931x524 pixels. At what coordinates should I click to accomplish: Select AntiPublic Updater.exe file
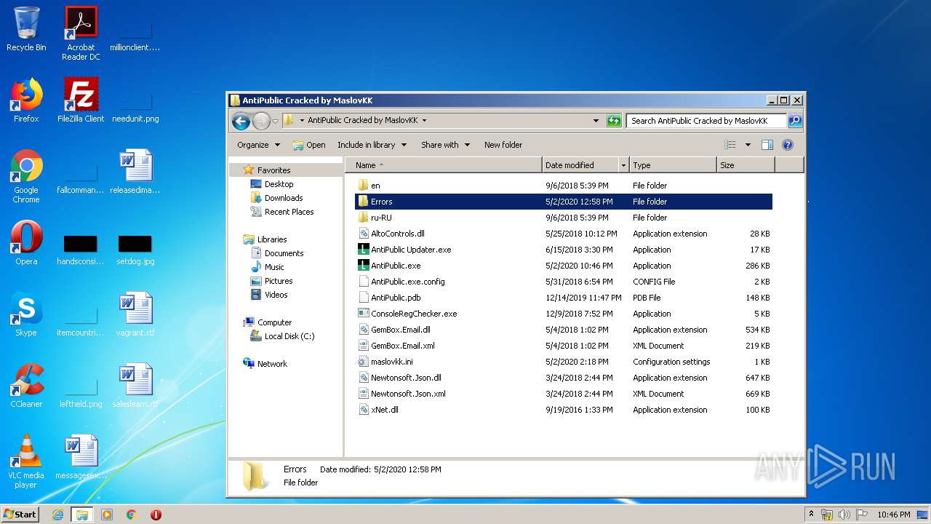tap(411, 250)
